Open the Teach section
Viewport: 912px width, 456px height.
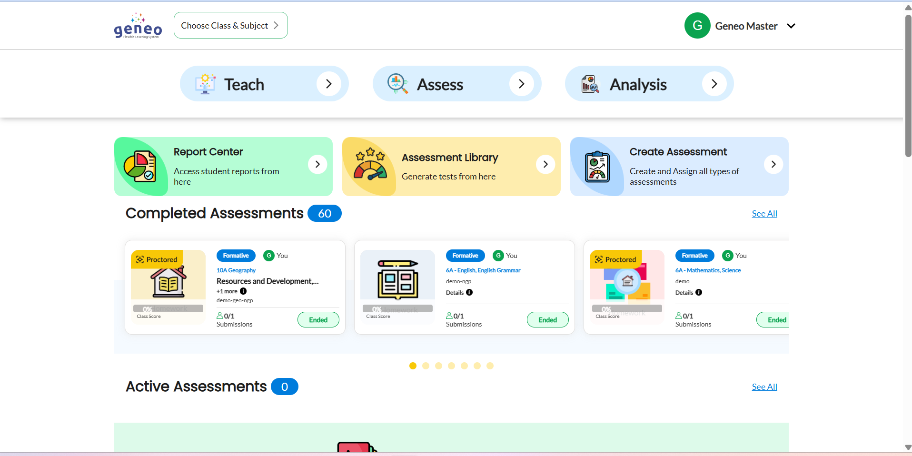click(264, 84)
